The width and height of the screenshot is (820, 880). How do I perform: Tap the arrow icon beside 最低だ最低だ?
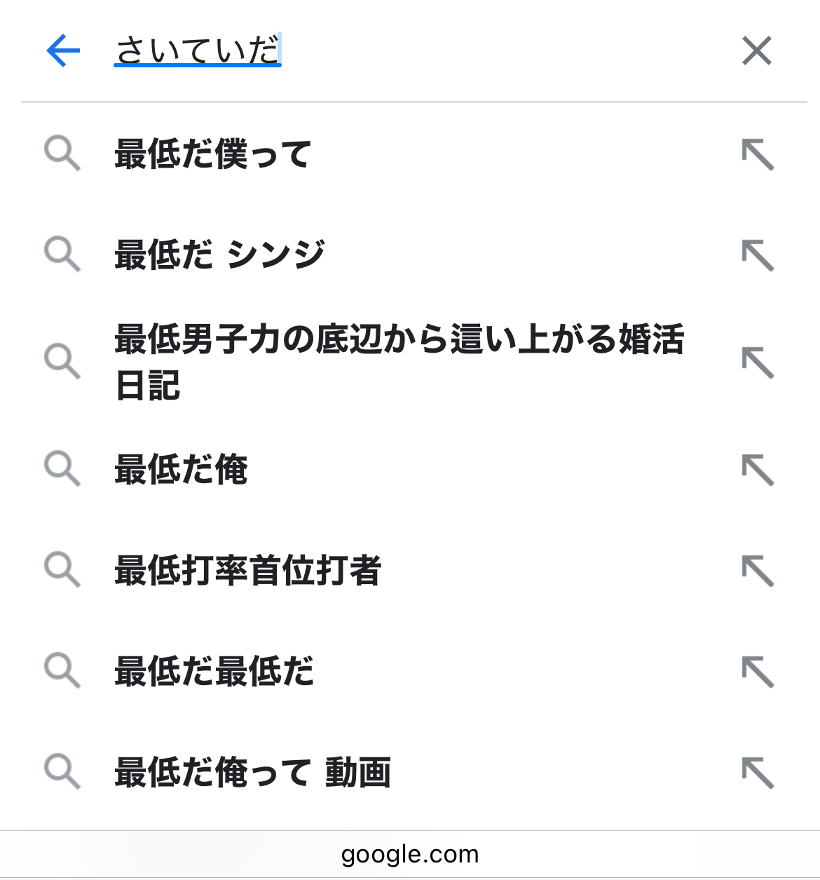[x=758, y=671]
